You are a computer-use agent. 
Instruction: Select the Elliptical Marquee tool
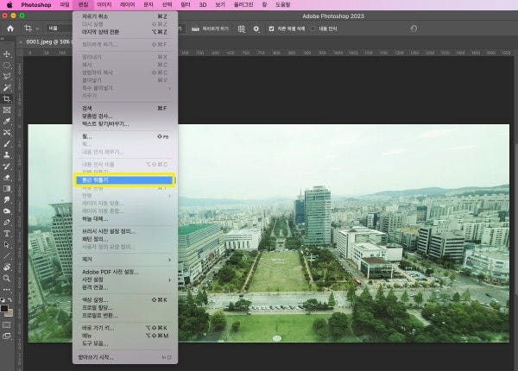pyautogui.click(x=7, y=65)
